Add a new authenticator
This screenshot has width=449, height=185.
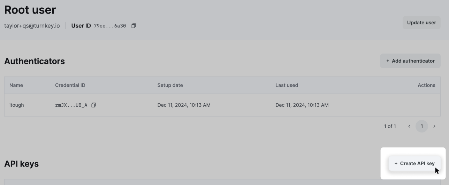pos(410,61)
